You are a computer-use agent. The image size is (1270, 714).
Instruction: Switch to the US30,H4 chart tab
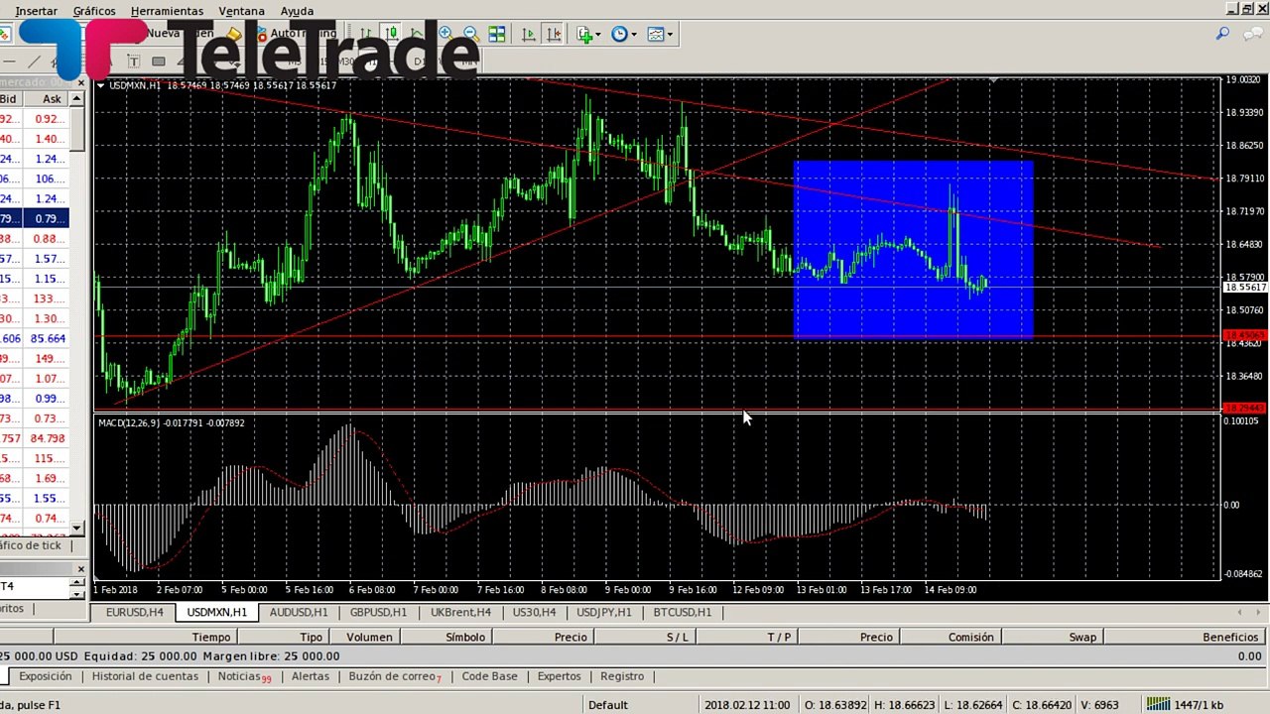534,612
